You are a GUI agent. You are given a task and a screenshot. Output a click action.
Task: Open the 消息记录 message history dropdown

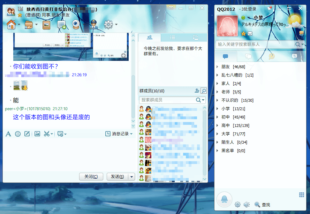119,134
